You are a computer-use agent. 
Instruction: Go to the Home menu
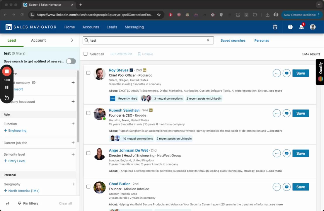pos(70,27)
